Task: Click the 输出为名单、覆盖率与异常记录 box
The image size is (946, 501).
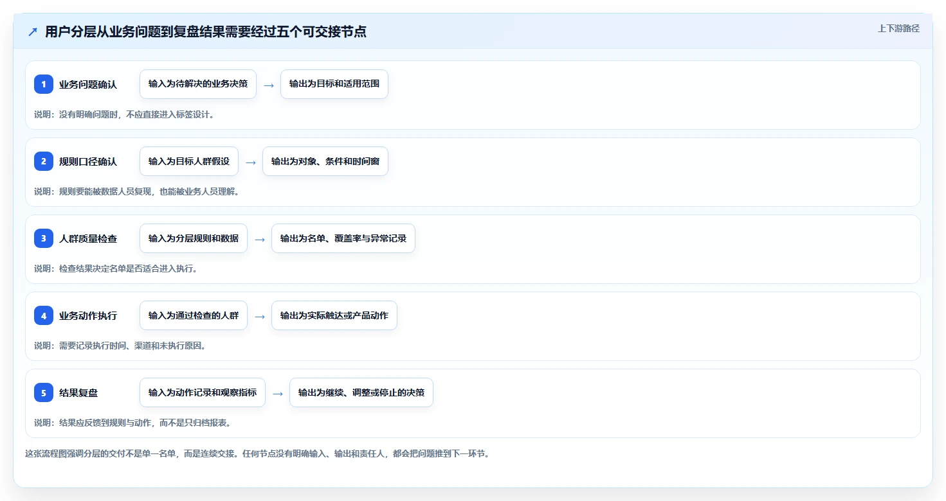Action: click(343, 238)
